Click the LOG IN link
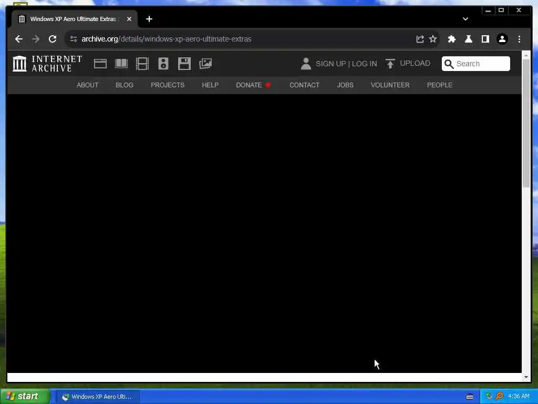 pyautogui.click(x=365, y=64)
